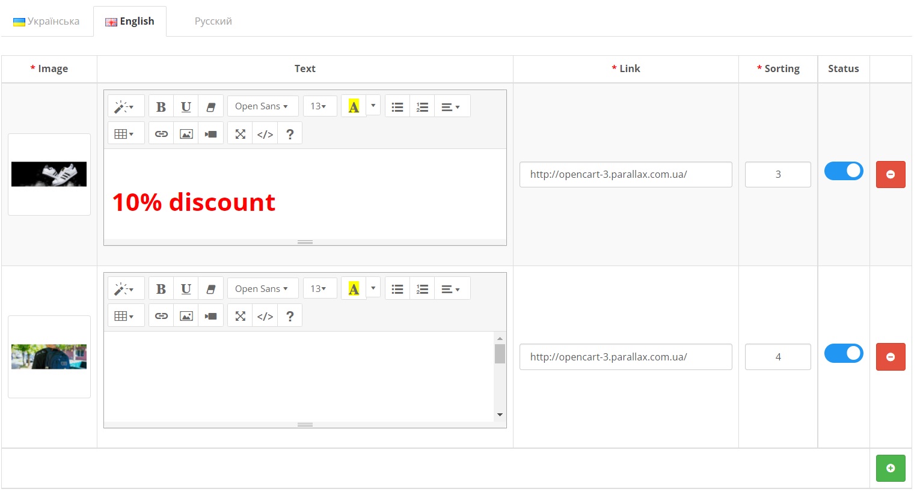Viewport: 923px width, 504px height.
Task: Insert a video in the first editor
Action: (210, 133)
